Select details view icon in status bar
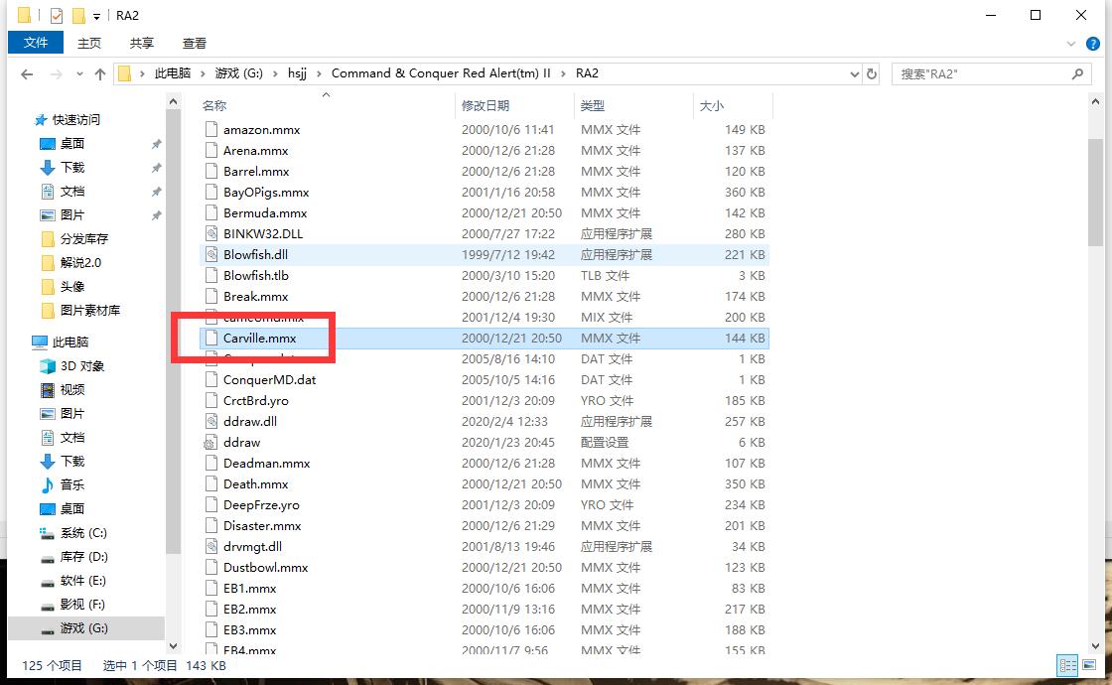The image size is (1112, 685). click(1067, 665)
